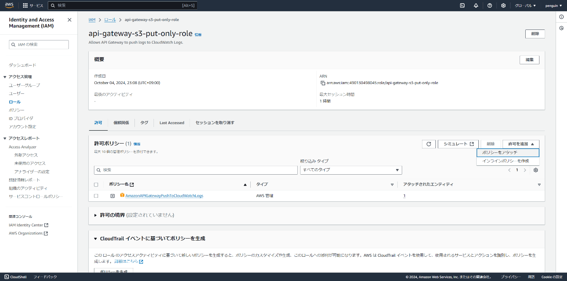Click the CloudShell icon in footer

[6, 277]
